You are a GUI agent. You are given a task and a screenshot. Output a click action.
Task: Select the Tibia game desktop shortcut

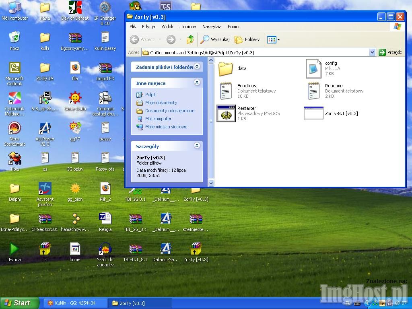coord(15,162)
